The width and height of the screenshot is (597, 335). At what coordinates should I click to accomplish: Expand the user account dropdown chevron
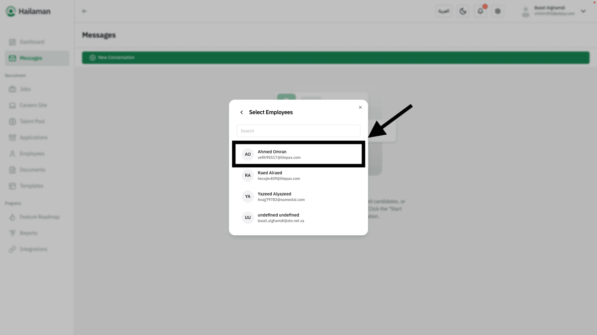click(x=583, y=11)
